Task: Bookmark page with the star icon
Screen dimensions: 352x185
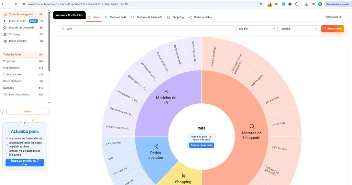Action: tap(261, 4)
